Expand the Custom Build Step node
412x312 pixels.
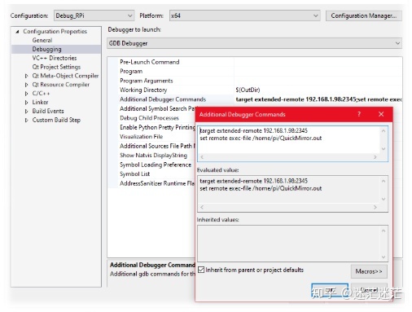tap(26, 120)
